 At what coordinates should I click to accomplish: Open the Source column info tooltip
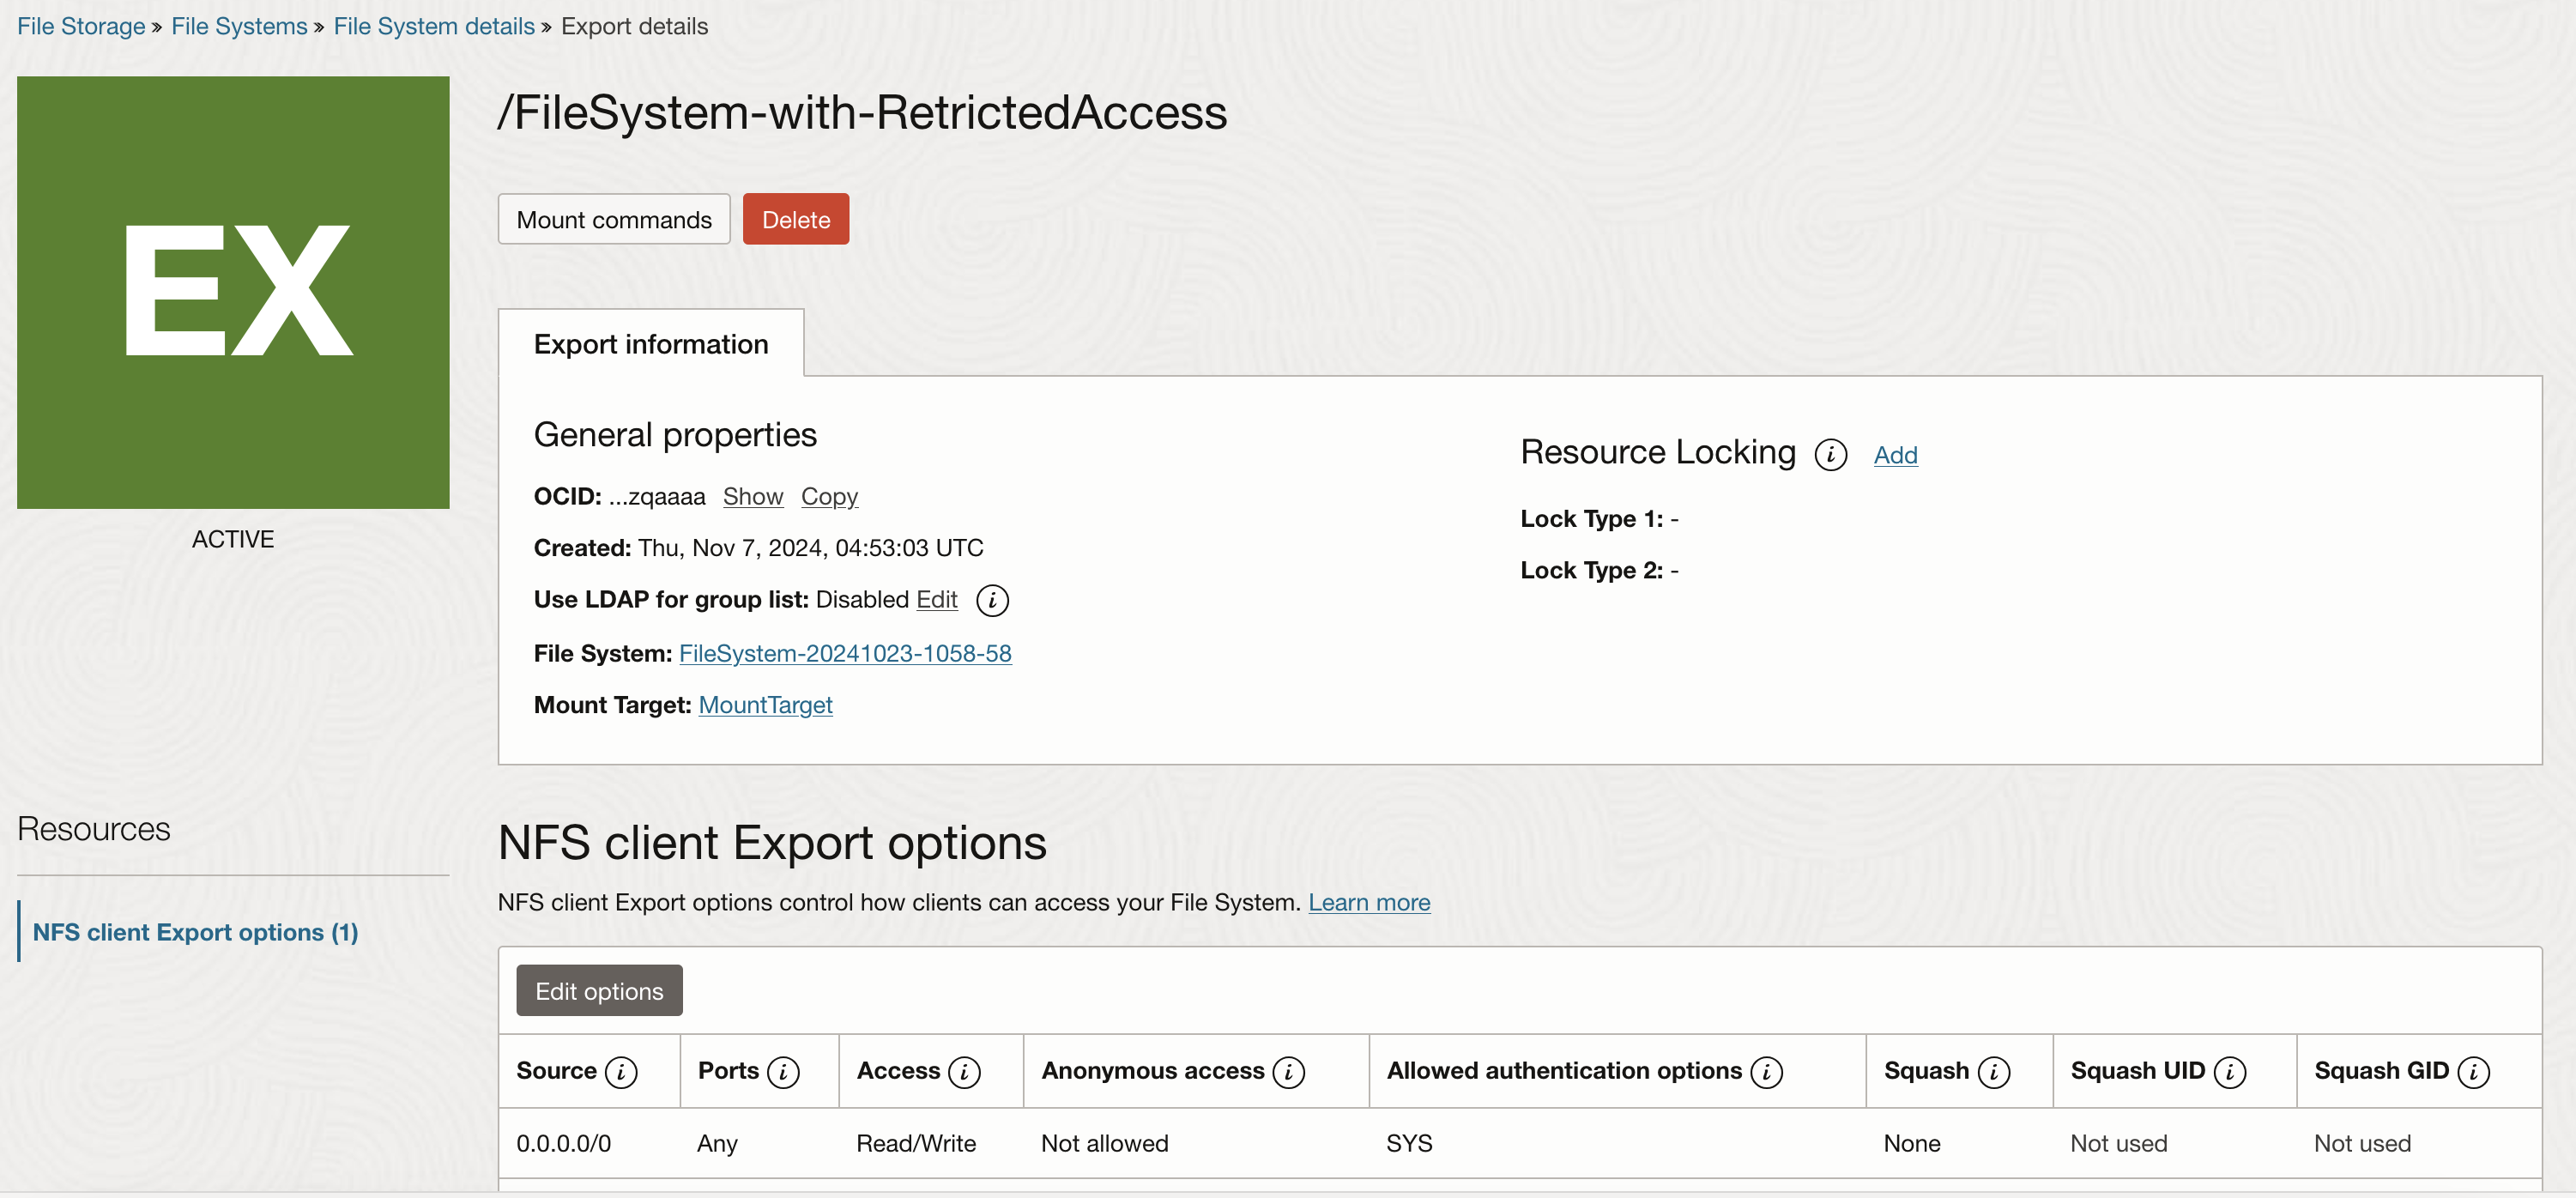point(622,1071)
